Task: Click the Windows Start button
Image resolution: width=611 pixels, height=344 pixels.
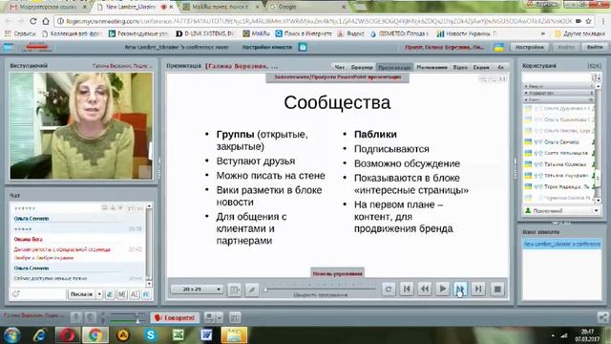Action: click(x=11, y=335)
